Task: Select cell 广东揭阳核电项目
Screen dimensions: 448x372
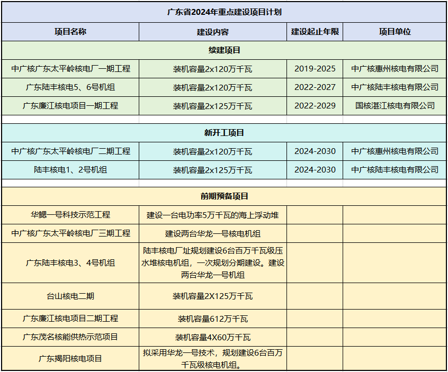Action: click(70, 358)
